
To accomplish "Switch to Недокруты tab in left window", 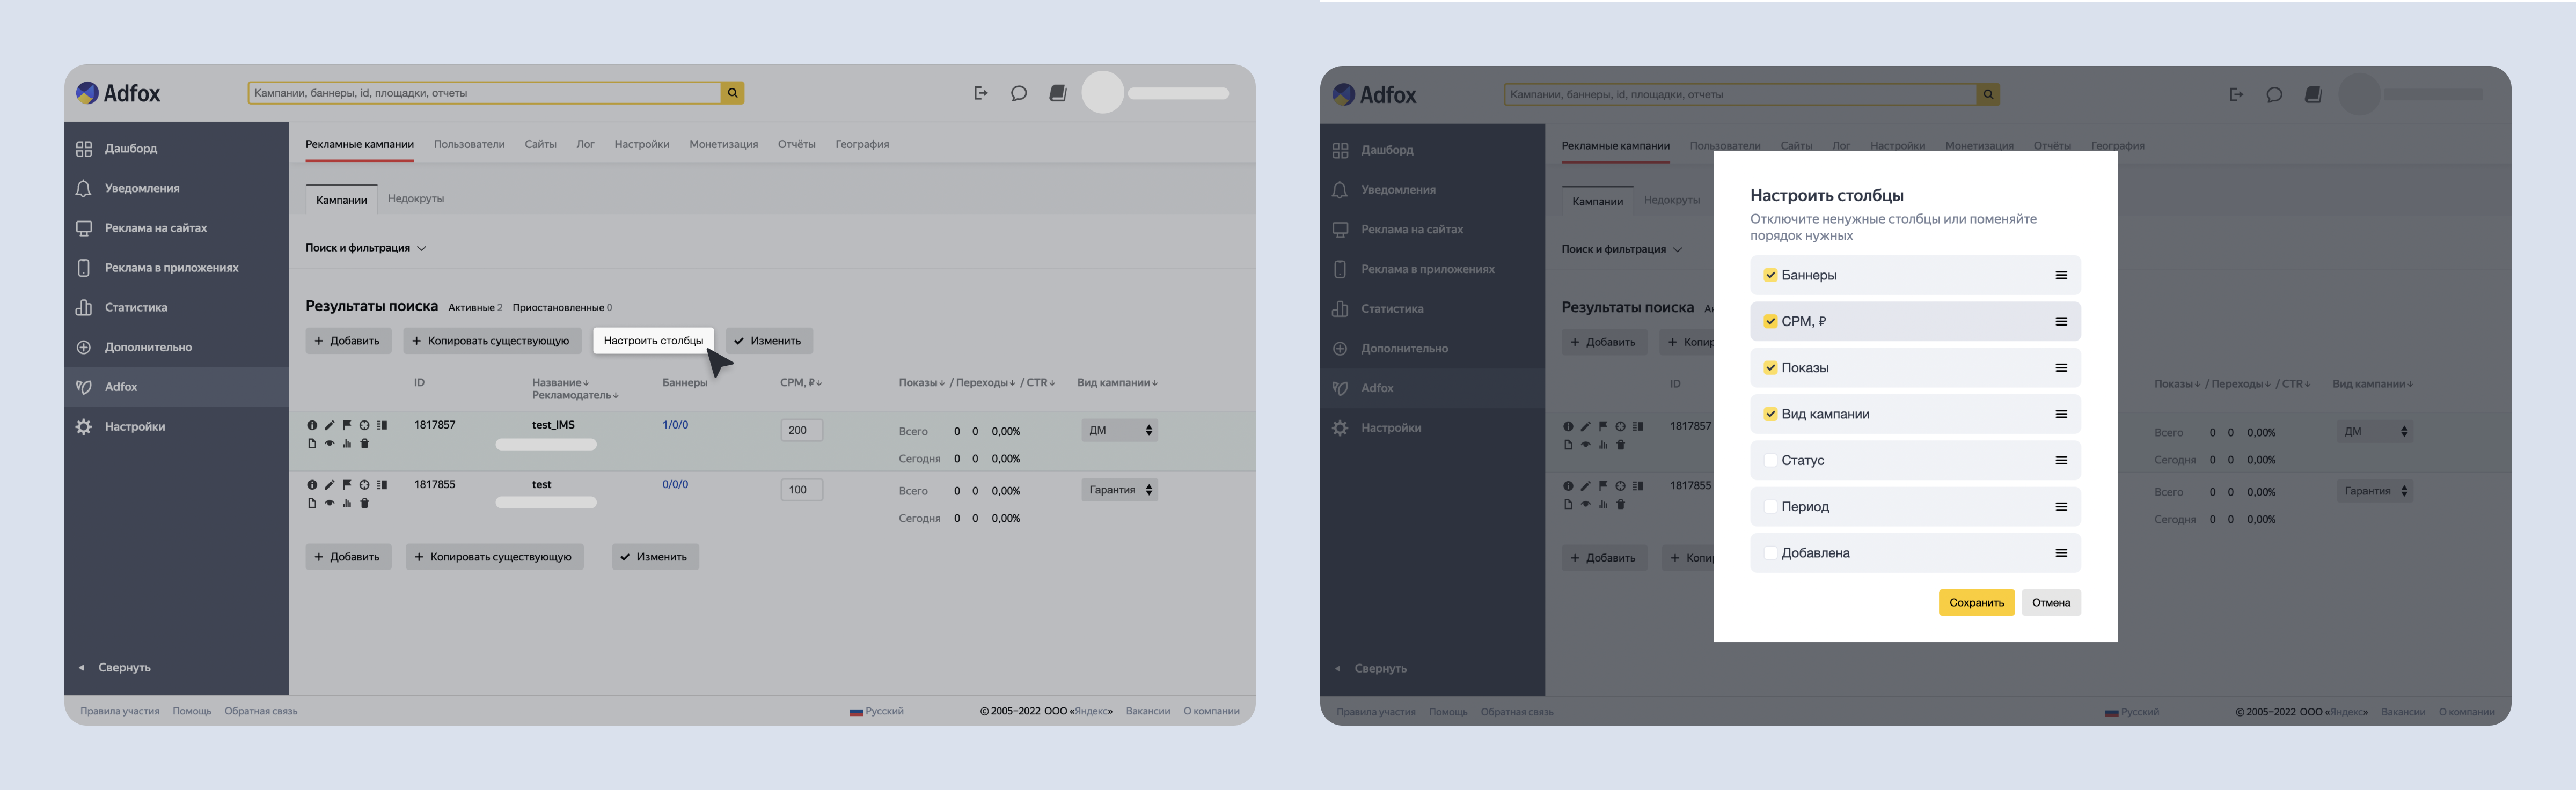I will pyautogui.click(x=416, y=199).
